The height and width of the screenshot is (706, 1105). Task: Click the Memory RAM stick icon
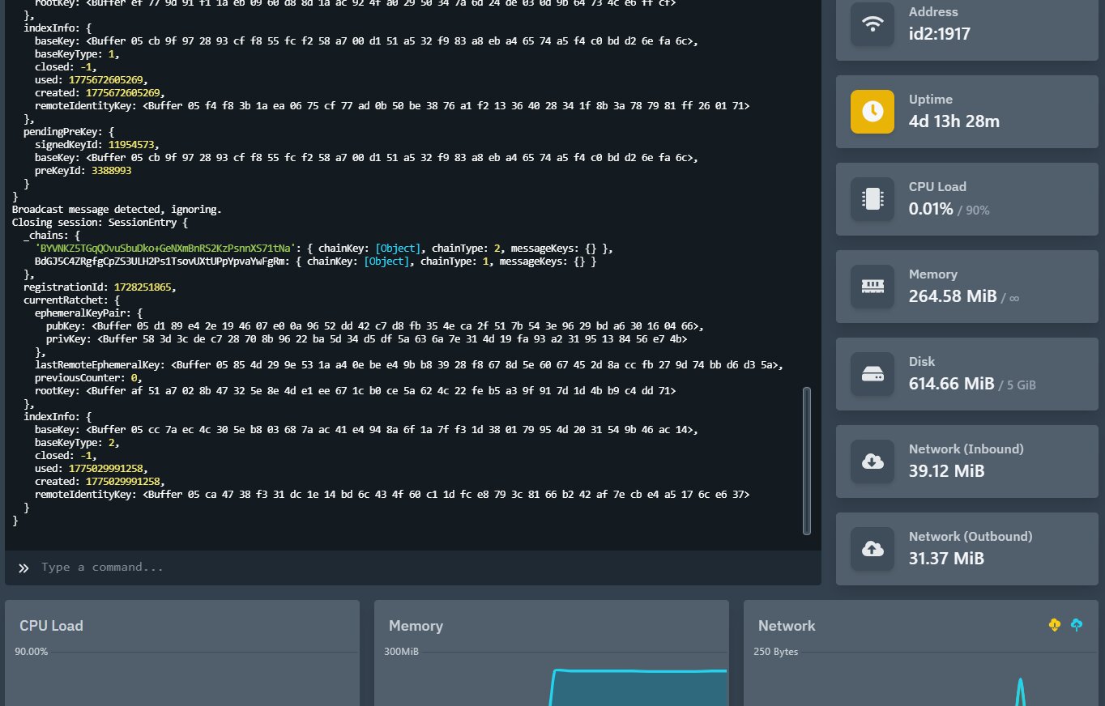pos(872,287)
